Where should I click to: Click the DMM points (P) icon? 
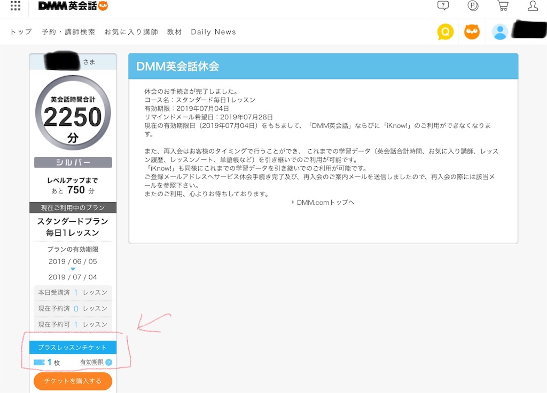point(472,7)
